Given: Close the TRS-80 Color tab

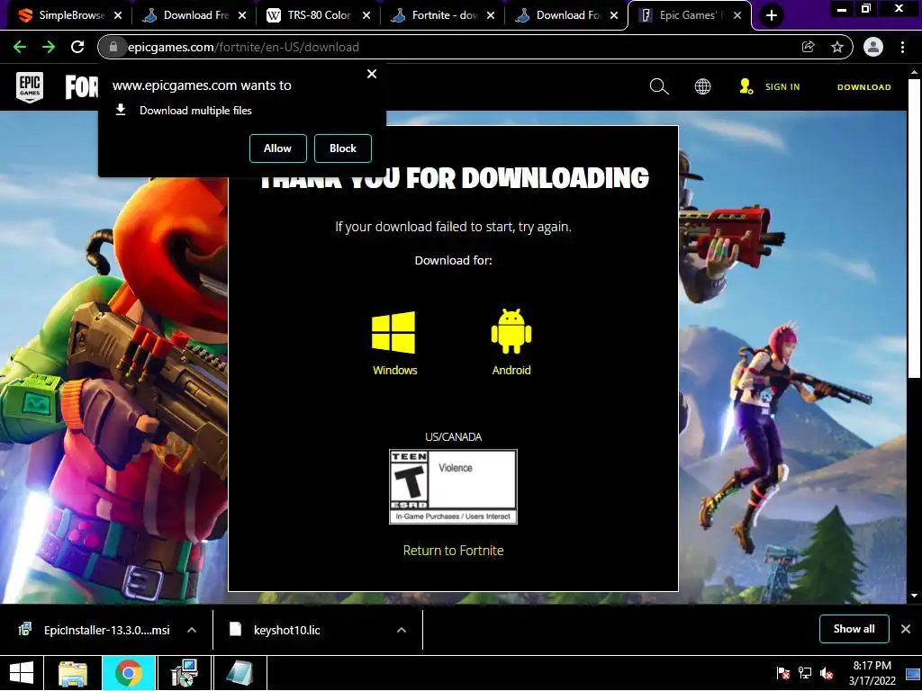Looking at the screenshot, I should (x=366, y=16).
